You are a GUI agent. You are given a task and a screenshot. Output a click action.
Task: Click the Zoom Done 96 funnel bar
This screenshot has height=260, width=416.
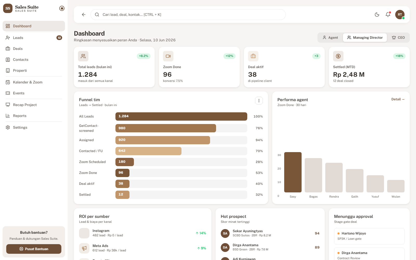(x=122, y=173)
